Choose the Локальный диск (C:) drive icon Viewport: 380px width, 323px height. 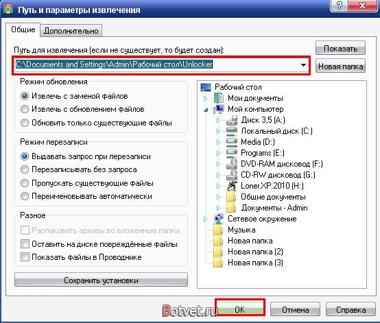[232, 131]
